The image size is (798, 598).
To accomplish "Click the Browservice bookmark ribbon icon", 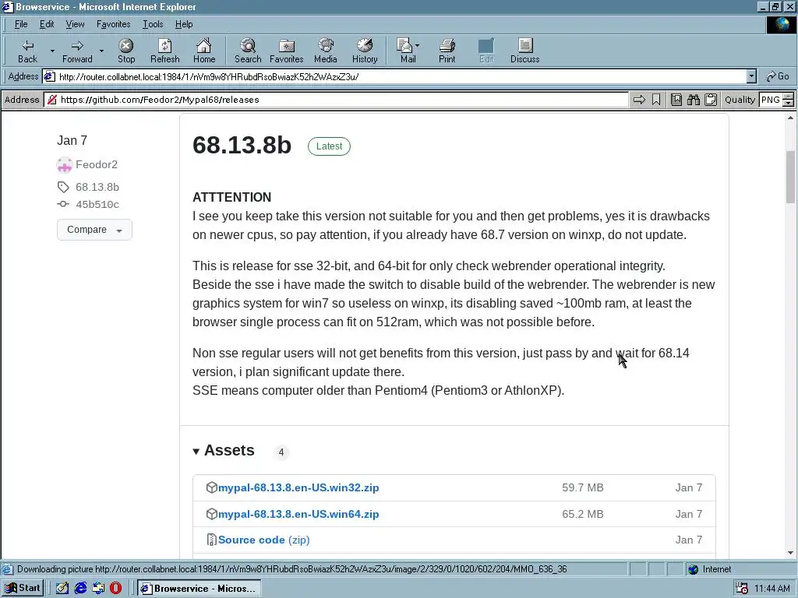I will (x=656, y=100).
